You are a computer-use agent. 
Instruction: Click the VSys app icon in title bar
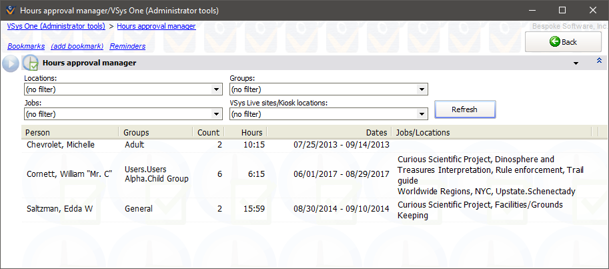[9, 11]
